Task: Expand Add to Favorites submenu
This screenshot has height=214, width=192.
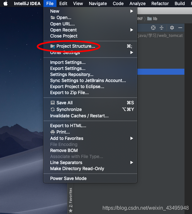Action: pos(90,138)
